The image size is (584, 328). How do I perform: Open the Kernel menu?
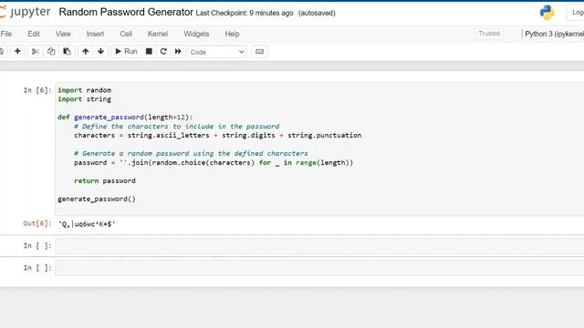tap(158, 34)
